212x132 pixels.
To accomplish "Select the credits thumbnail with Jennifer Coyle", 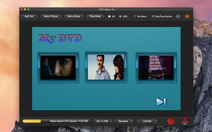I will [x=156, y=68].
